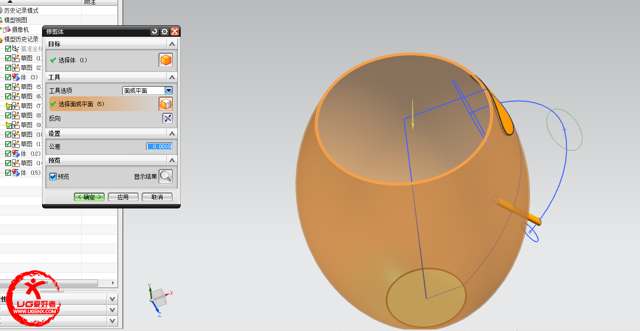640x331 pixels.
Task: Toggle checkbox of 草图 (8)
Action: [x=8, y=115]
